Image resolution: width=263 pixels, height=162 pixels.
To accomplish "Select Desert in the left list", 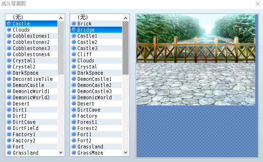I will [x=32, y=104].
